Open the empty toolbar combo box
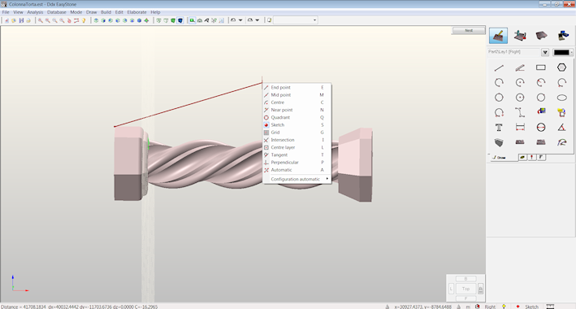The height and width of the screenshot is (309, 576). tap(296, 20)
